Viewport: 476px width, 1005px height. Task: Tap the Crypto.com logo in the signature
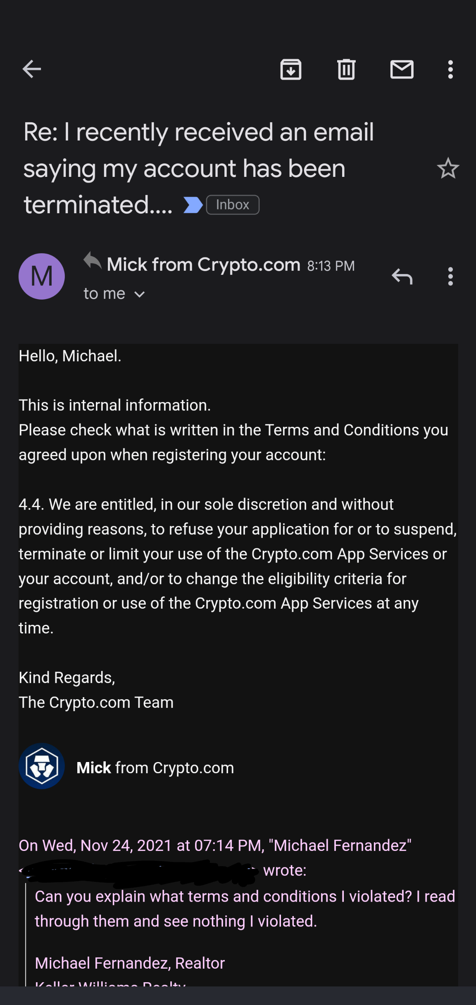tap(42, 766)
